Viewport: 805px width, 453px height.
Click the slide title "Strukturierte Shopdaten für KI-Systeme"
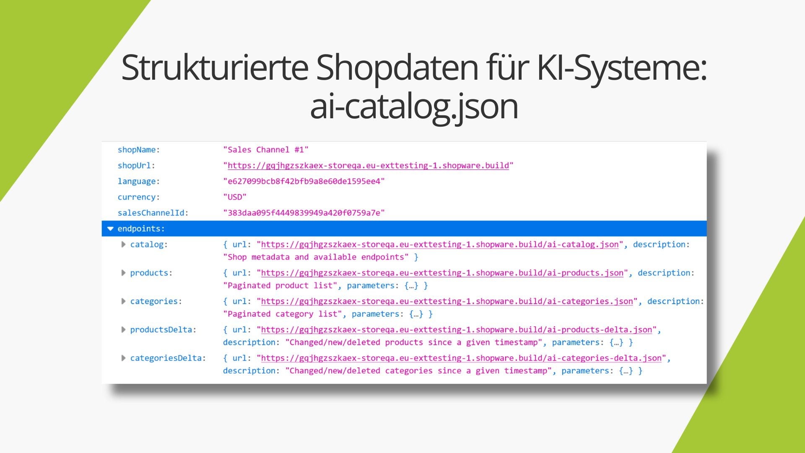414,68
